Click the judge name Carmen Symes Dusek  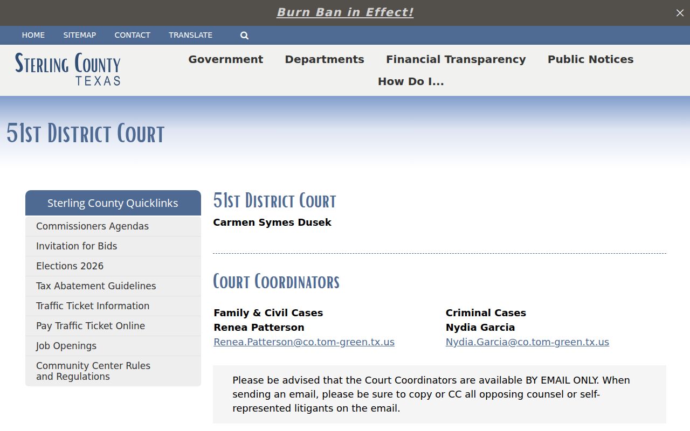click(272, 223)
